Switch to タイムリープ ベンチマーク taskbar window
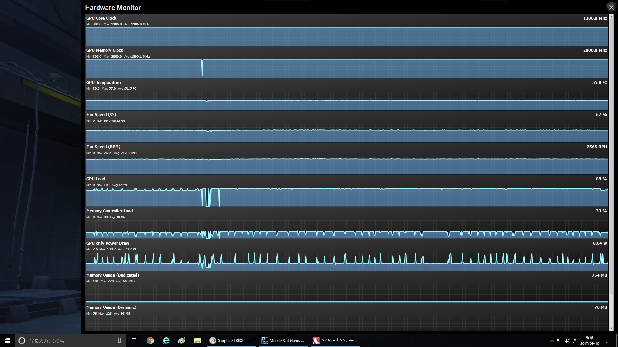Screen dimensions: 618x347 (x=335, y=341)
